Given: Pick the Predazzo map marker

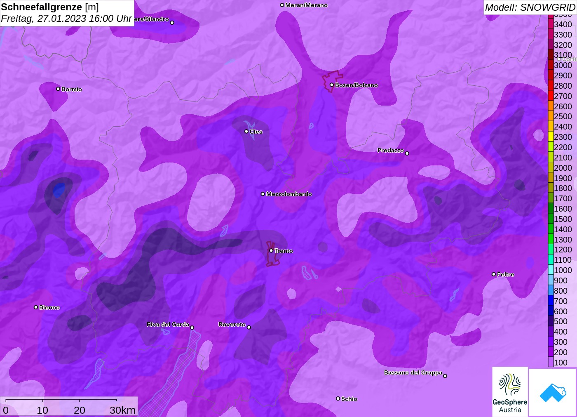Looking at the screenshot, I should (407, 153).
